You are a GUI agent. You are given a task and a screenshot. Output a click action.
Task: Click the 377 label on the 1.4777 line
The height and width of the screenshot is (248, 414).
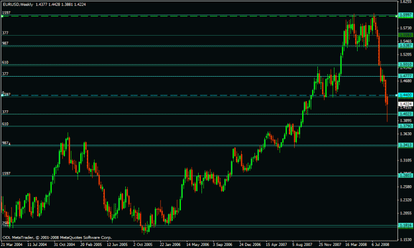click(x=5, y=74)
